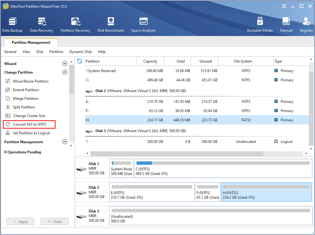Click the sidebar scroll down arrow
The image size is (315, 235).
[x=71, y=146]
